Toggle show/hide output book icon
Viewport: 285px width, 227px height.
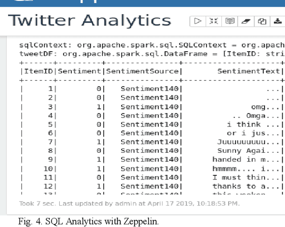[230, 21]
